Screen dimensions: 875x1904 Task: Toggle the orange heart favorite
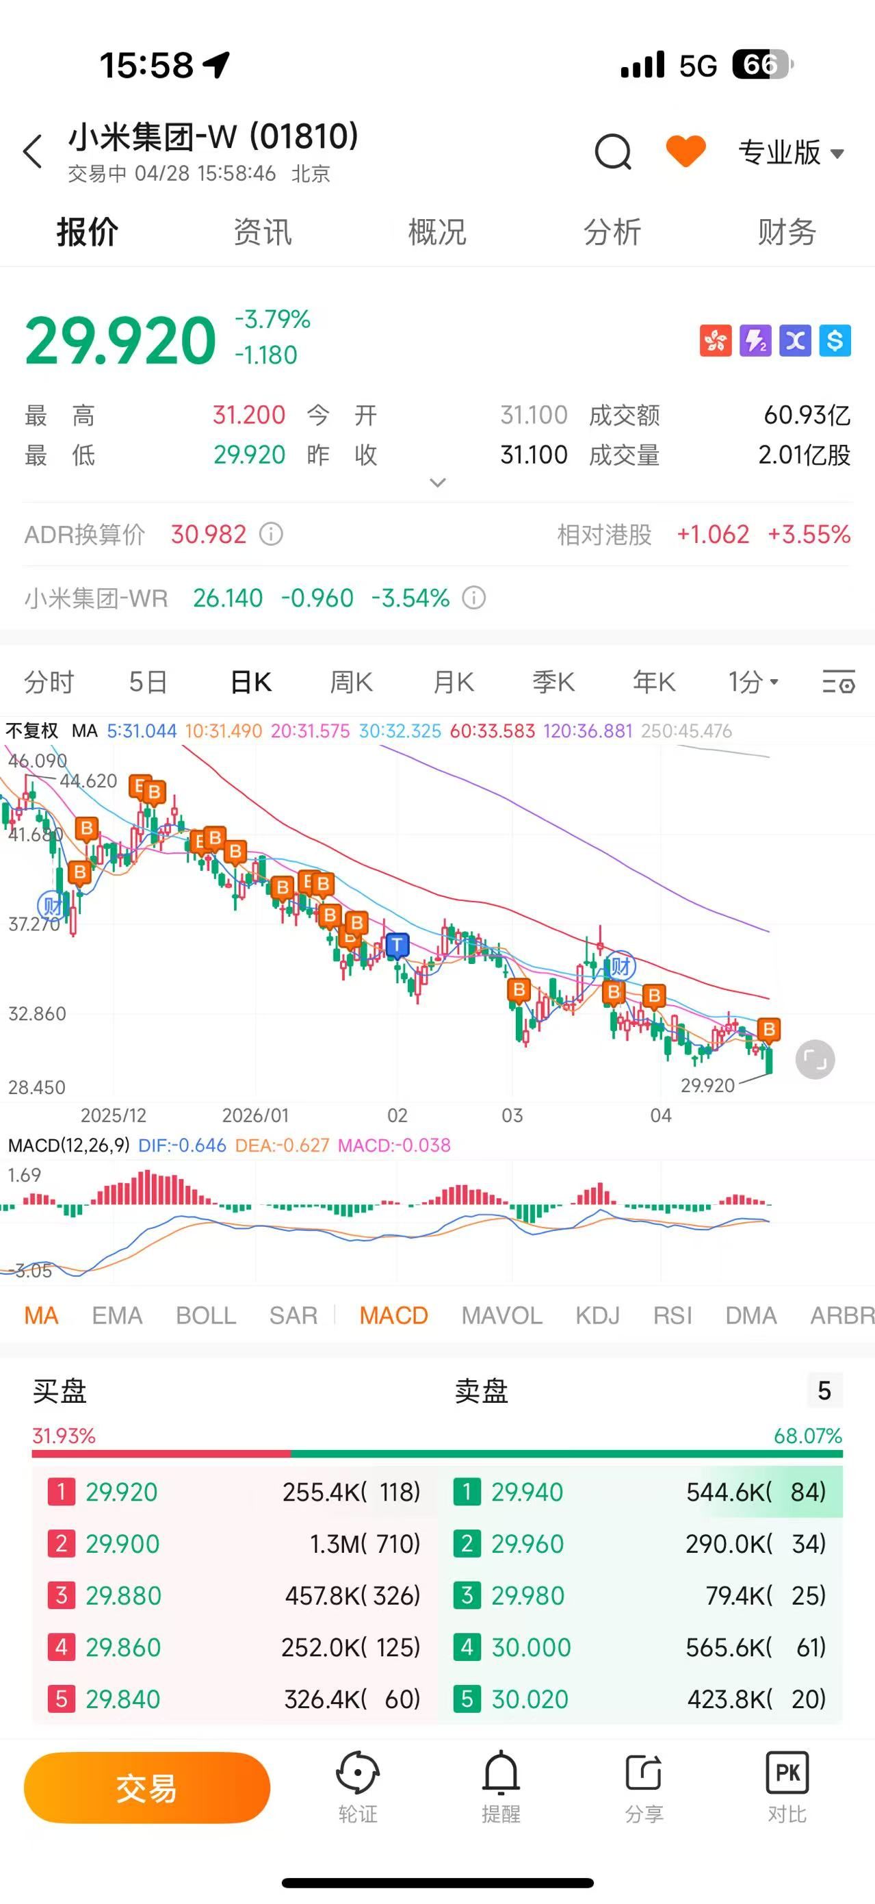coord(685,151)
